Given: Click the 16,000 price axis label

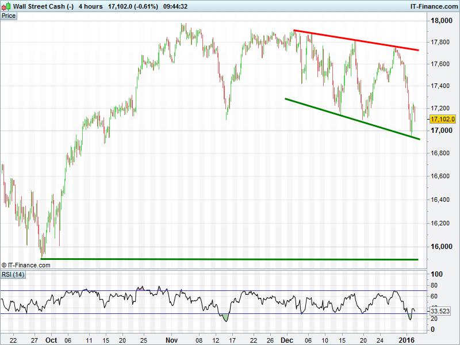Looking at the screenshot, I should pos(442,247).
